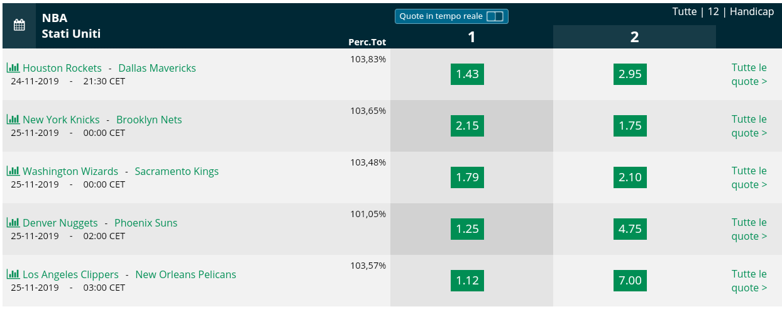Open stats chart icon for Washington Wizards match
The image size is (782, 309).
tap(13, 171)
